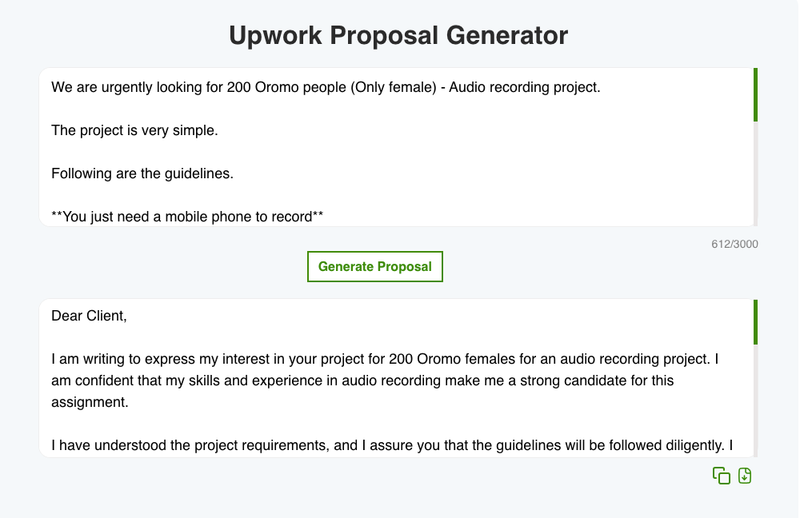Viewport: 800px width, 518px height.
Task: Grab the proposal output scrollbar thumb
Action: pos(755,322)
